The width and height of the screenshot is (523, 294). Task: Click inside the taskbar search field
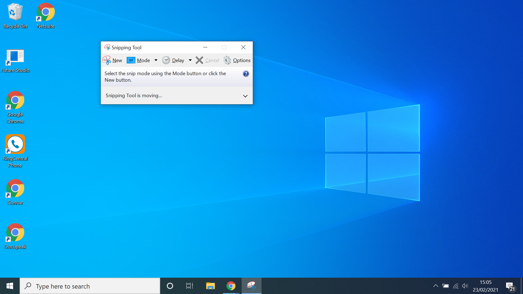(90, 286)
